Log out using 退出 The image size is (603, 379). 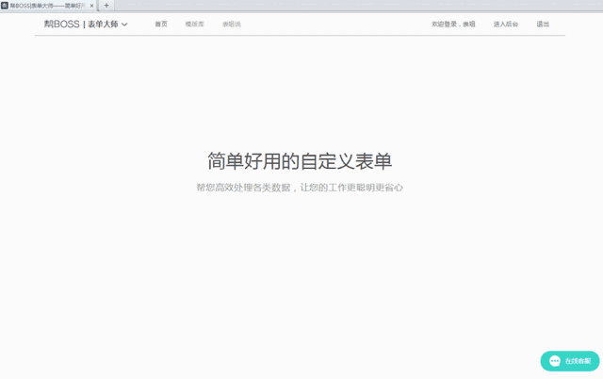point(543,24)
